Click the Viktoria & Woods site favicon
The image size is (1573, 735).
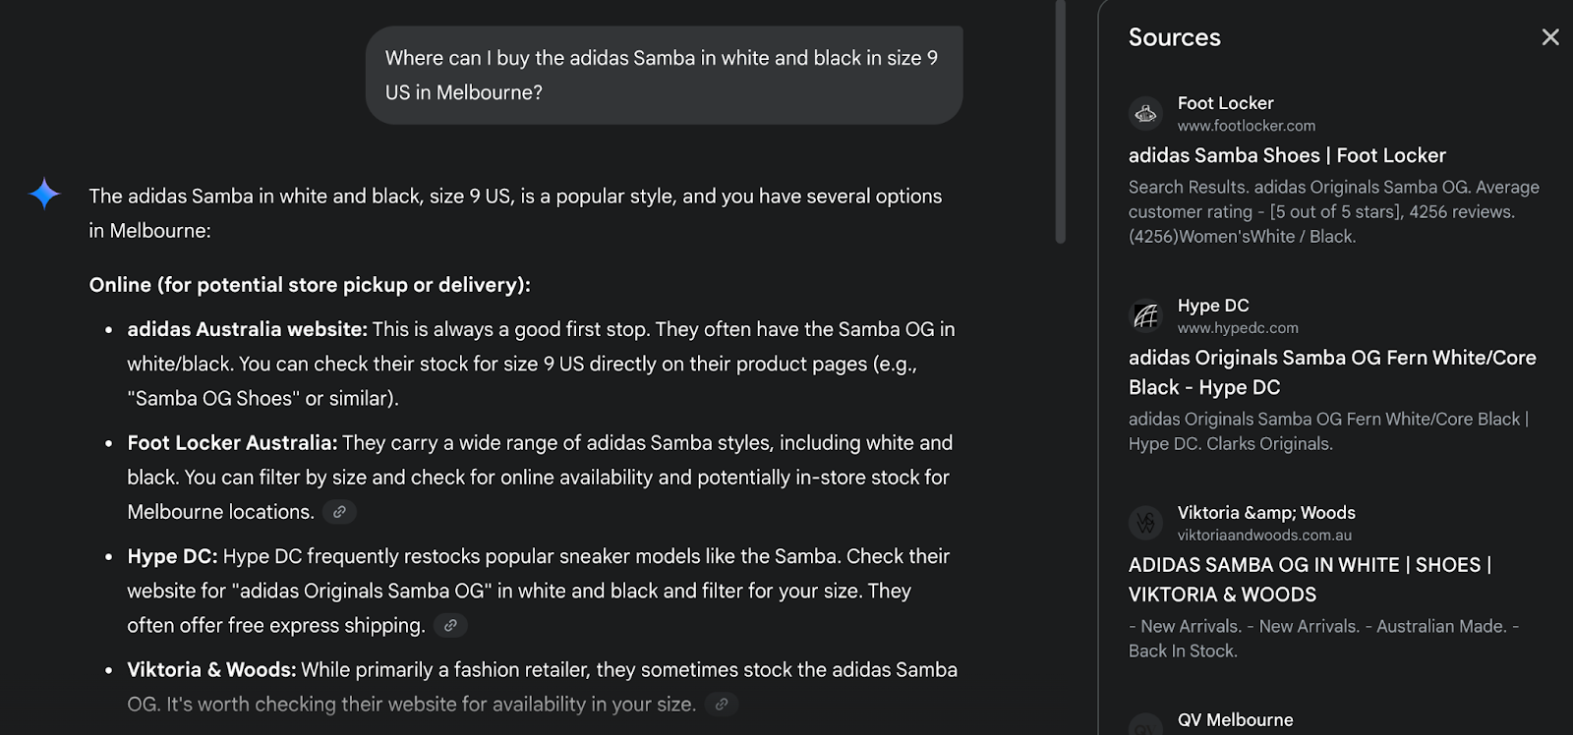1145,523
